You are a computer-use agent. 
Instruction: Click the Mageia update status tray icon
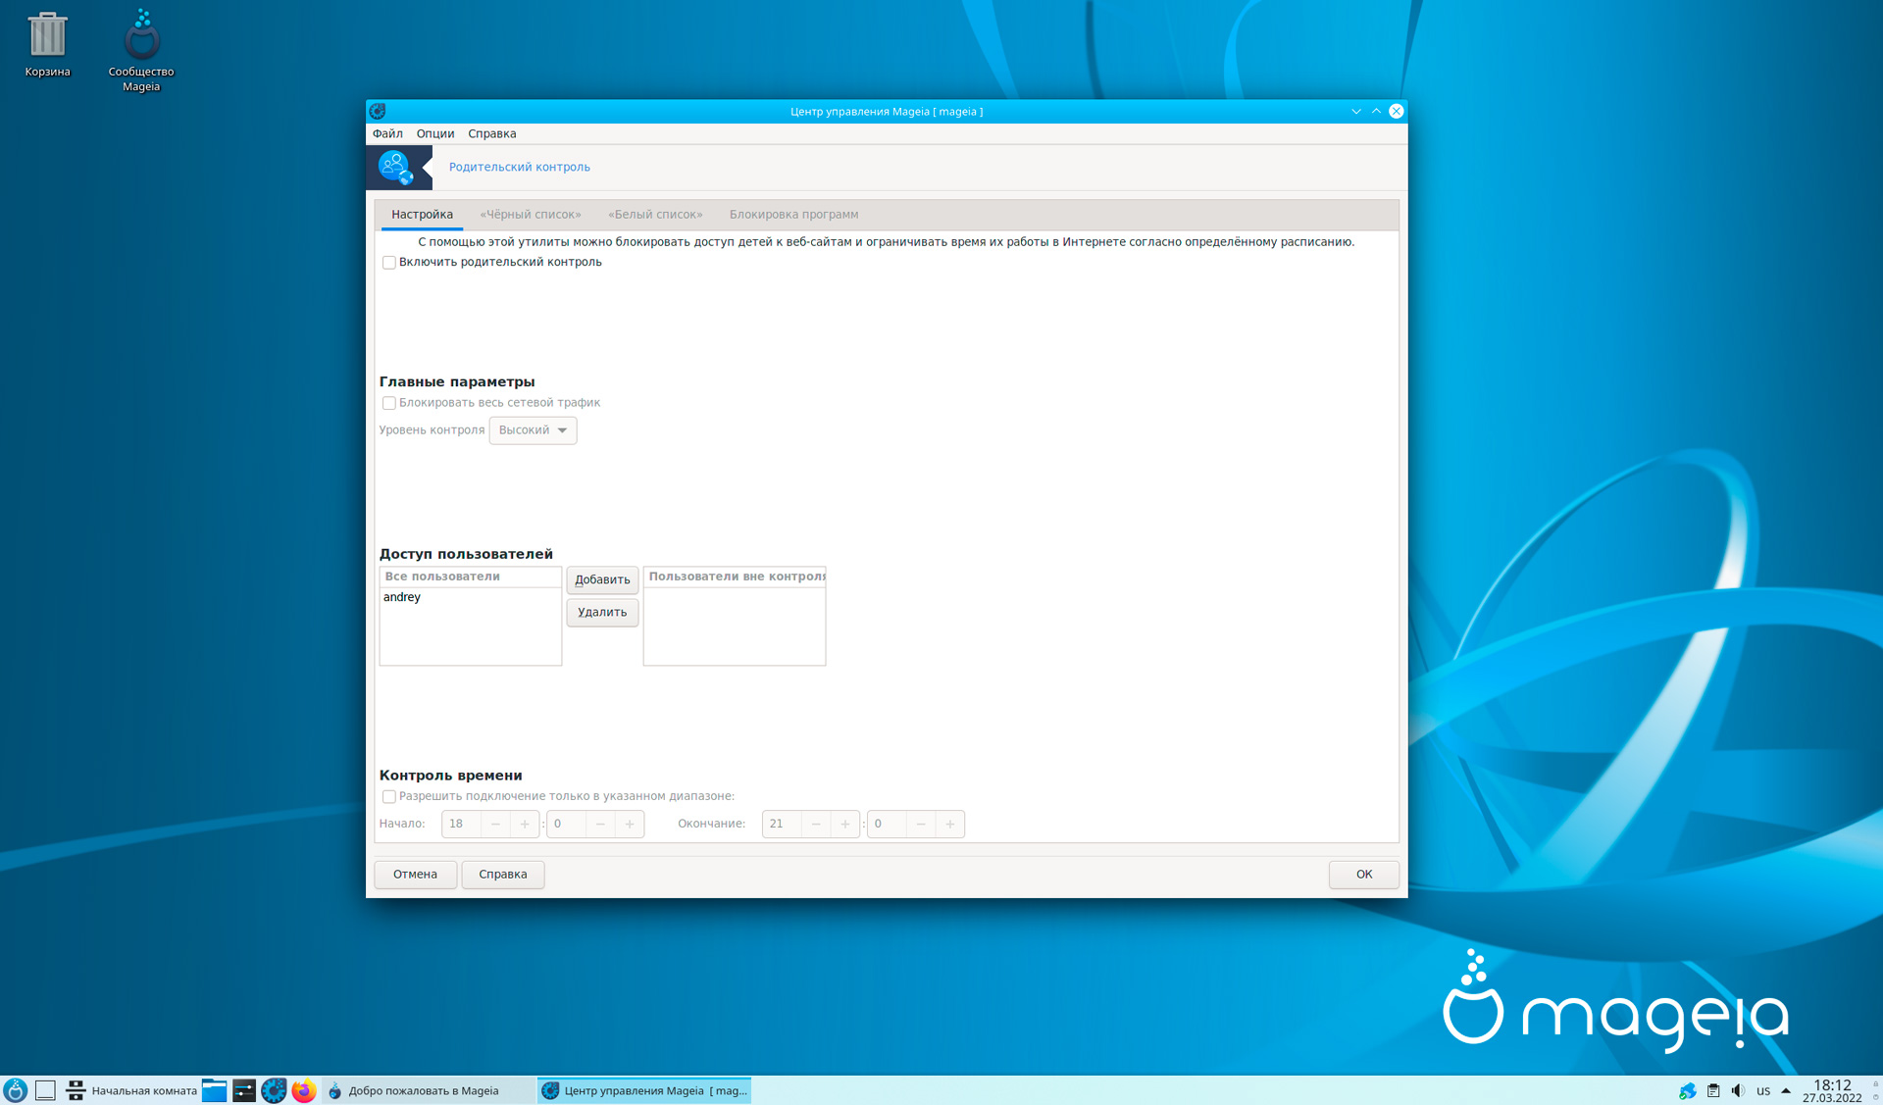[x=1687, y=1090]
